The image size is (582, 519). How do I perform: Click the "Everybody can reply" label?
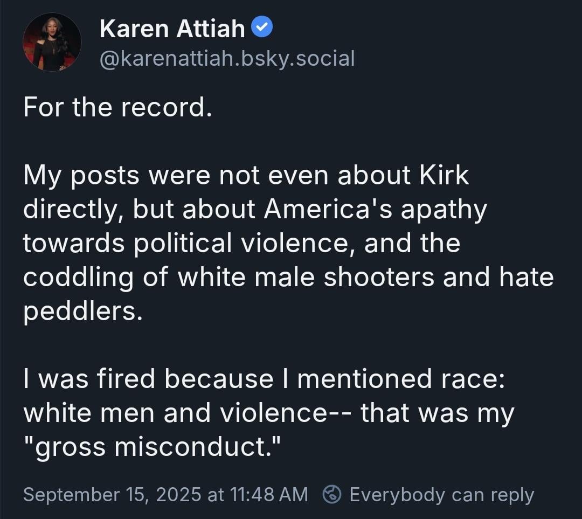[x=442, y=495]
